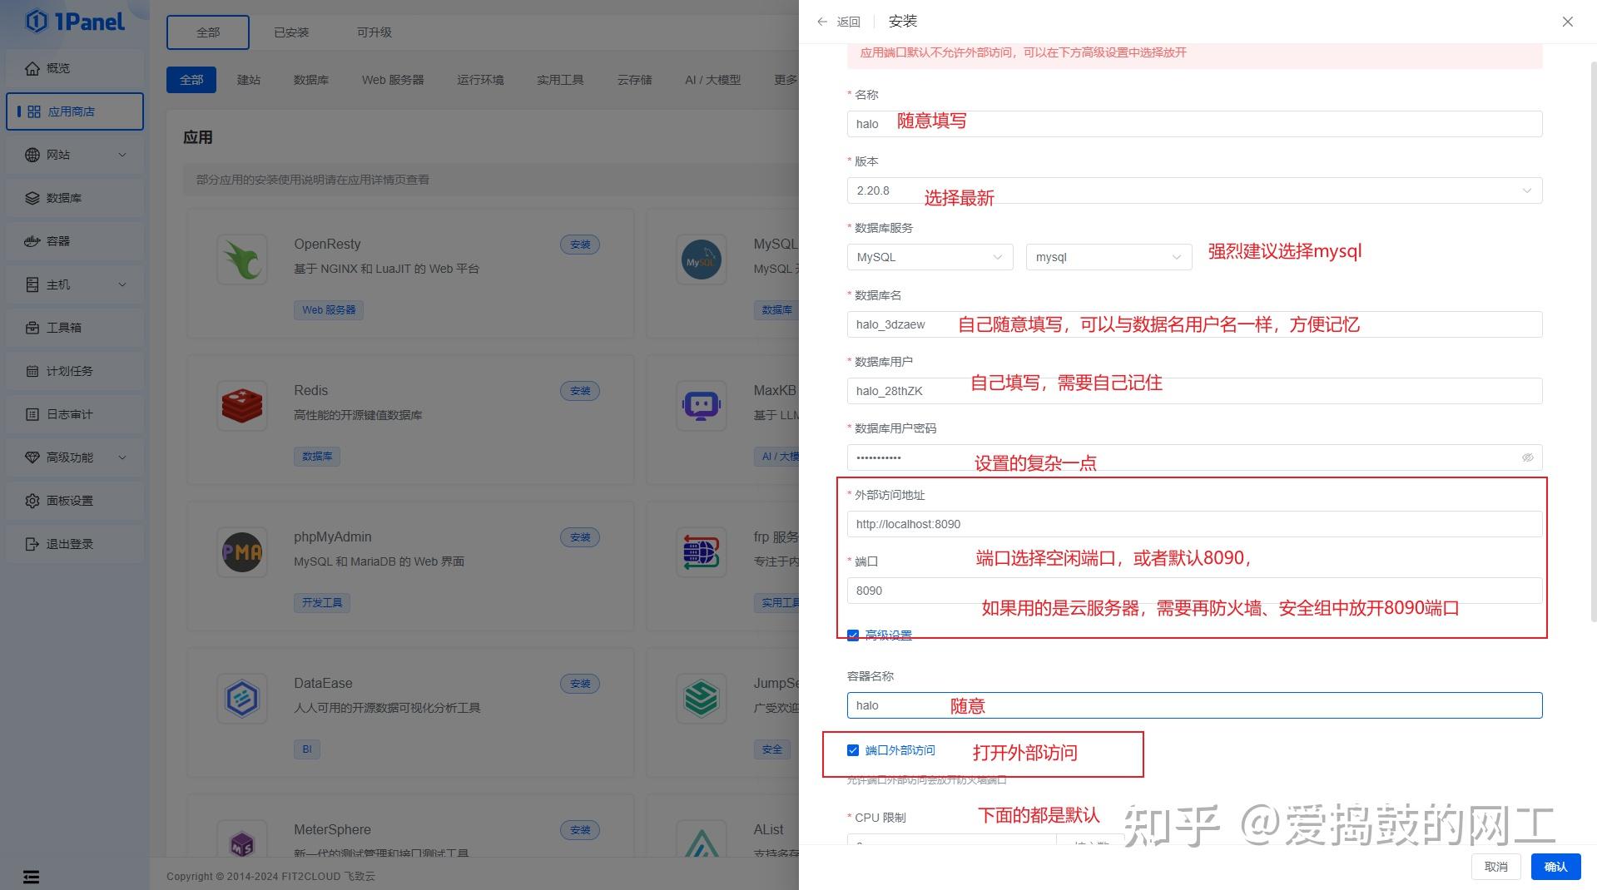The width and height of the screenshot is (1597, 890).
Task: Collapse sidebar with the bottom menu icon
Action: click(31, 877)
